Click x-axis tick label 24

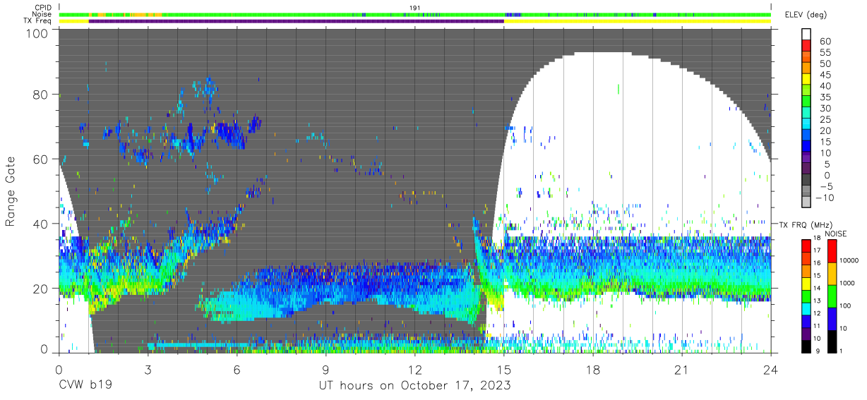(x=771, y=370)
